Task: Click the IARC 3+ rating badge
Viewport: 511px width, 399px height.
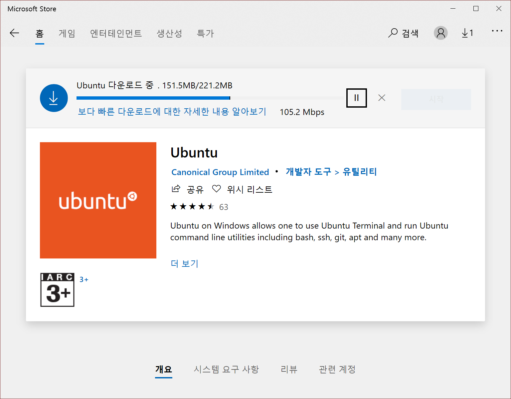Action: point(57,290)
